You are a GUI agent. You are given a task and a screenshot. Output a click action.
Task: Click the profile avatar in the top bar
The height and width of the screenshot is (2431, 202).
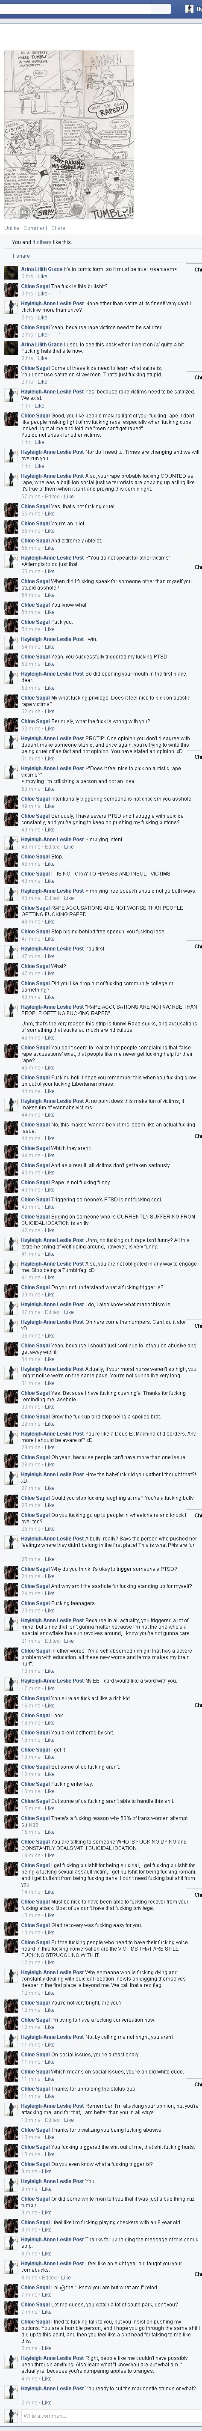[x=189, y=8]
